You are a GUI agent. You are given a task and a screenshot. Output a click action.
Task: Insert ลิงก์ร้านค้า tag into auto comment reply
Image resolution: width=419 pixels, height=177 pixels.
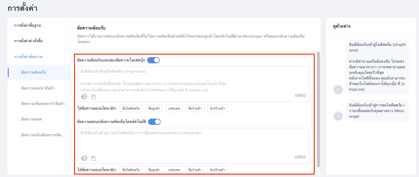[x=217, y=170]
